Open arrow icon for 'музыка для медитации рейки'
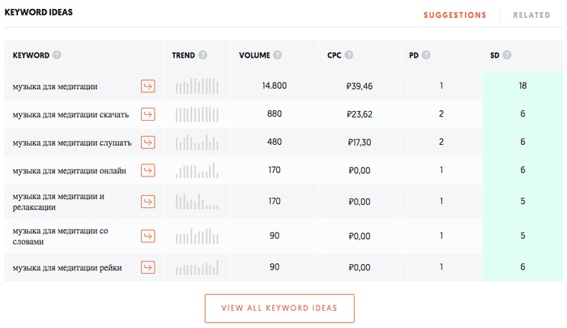This screenshot has height=328, width=567. pos(148,267)
